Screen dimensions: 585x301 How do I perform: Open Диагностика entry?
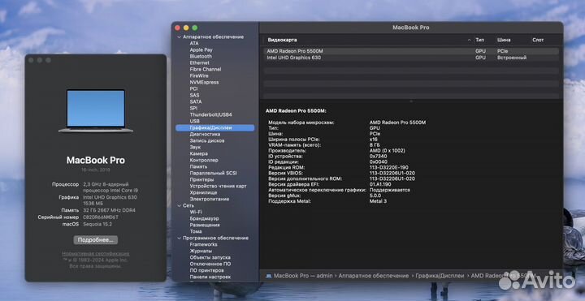tap(205, 134)
